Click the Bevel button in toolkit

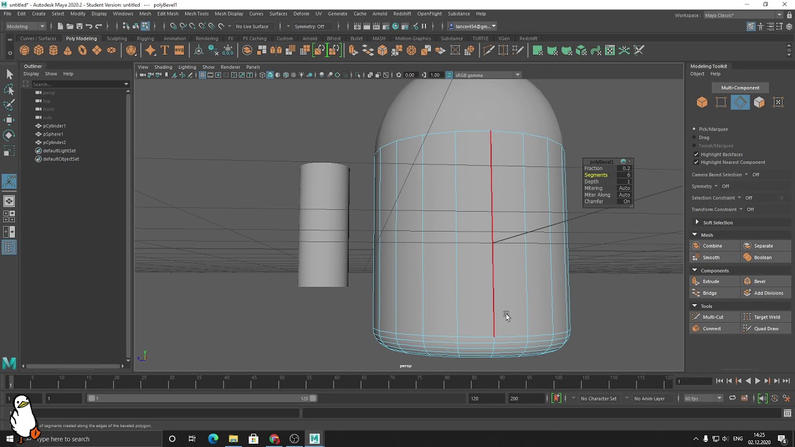(766, 281)
